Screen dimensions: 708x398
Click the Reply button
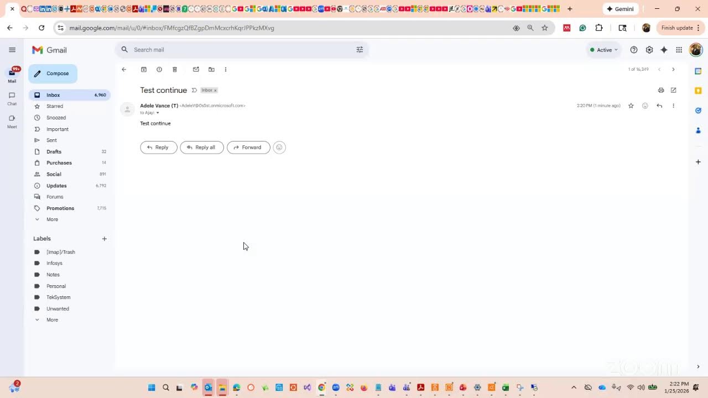(x=159, y=148)
